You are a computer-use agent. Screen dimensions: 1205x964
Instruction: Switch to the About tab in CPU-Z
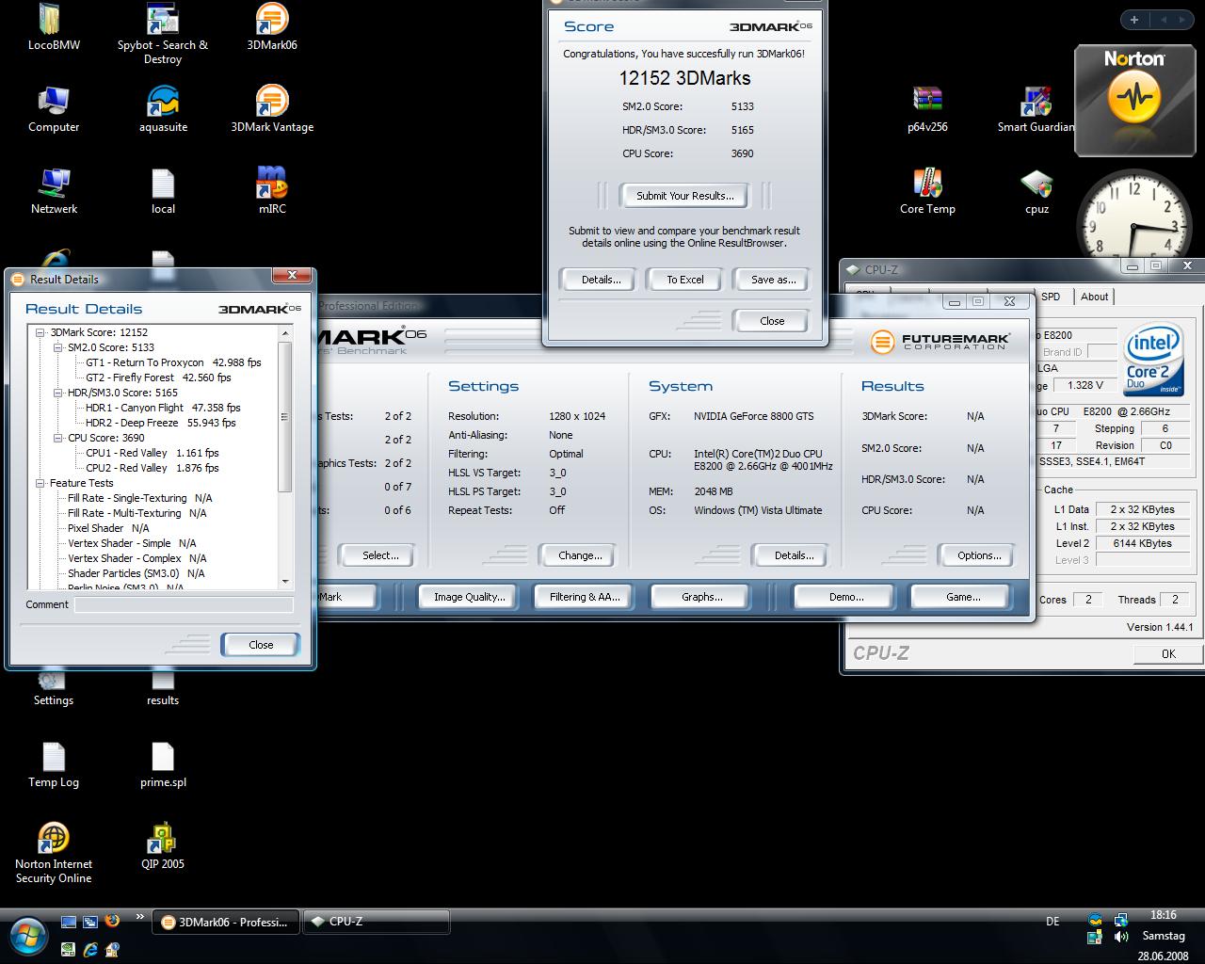tap(1094, 297)
